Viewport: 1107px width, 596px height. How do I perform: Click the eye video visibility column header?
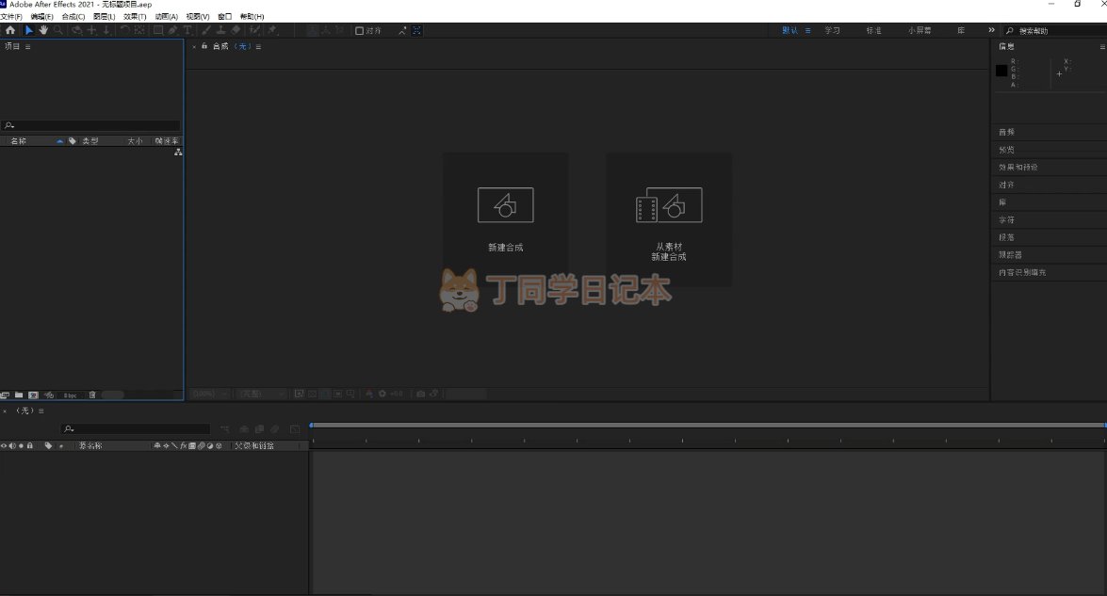(x=4, y=445)
